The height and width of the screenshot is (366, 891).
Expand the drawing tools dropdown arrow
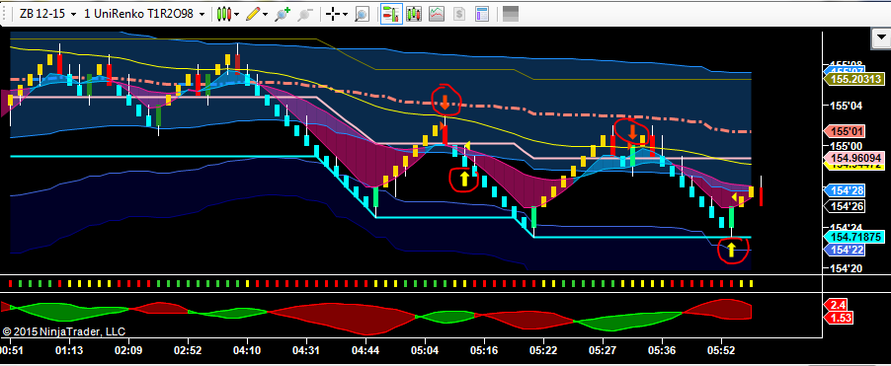[x=265, y=14]
